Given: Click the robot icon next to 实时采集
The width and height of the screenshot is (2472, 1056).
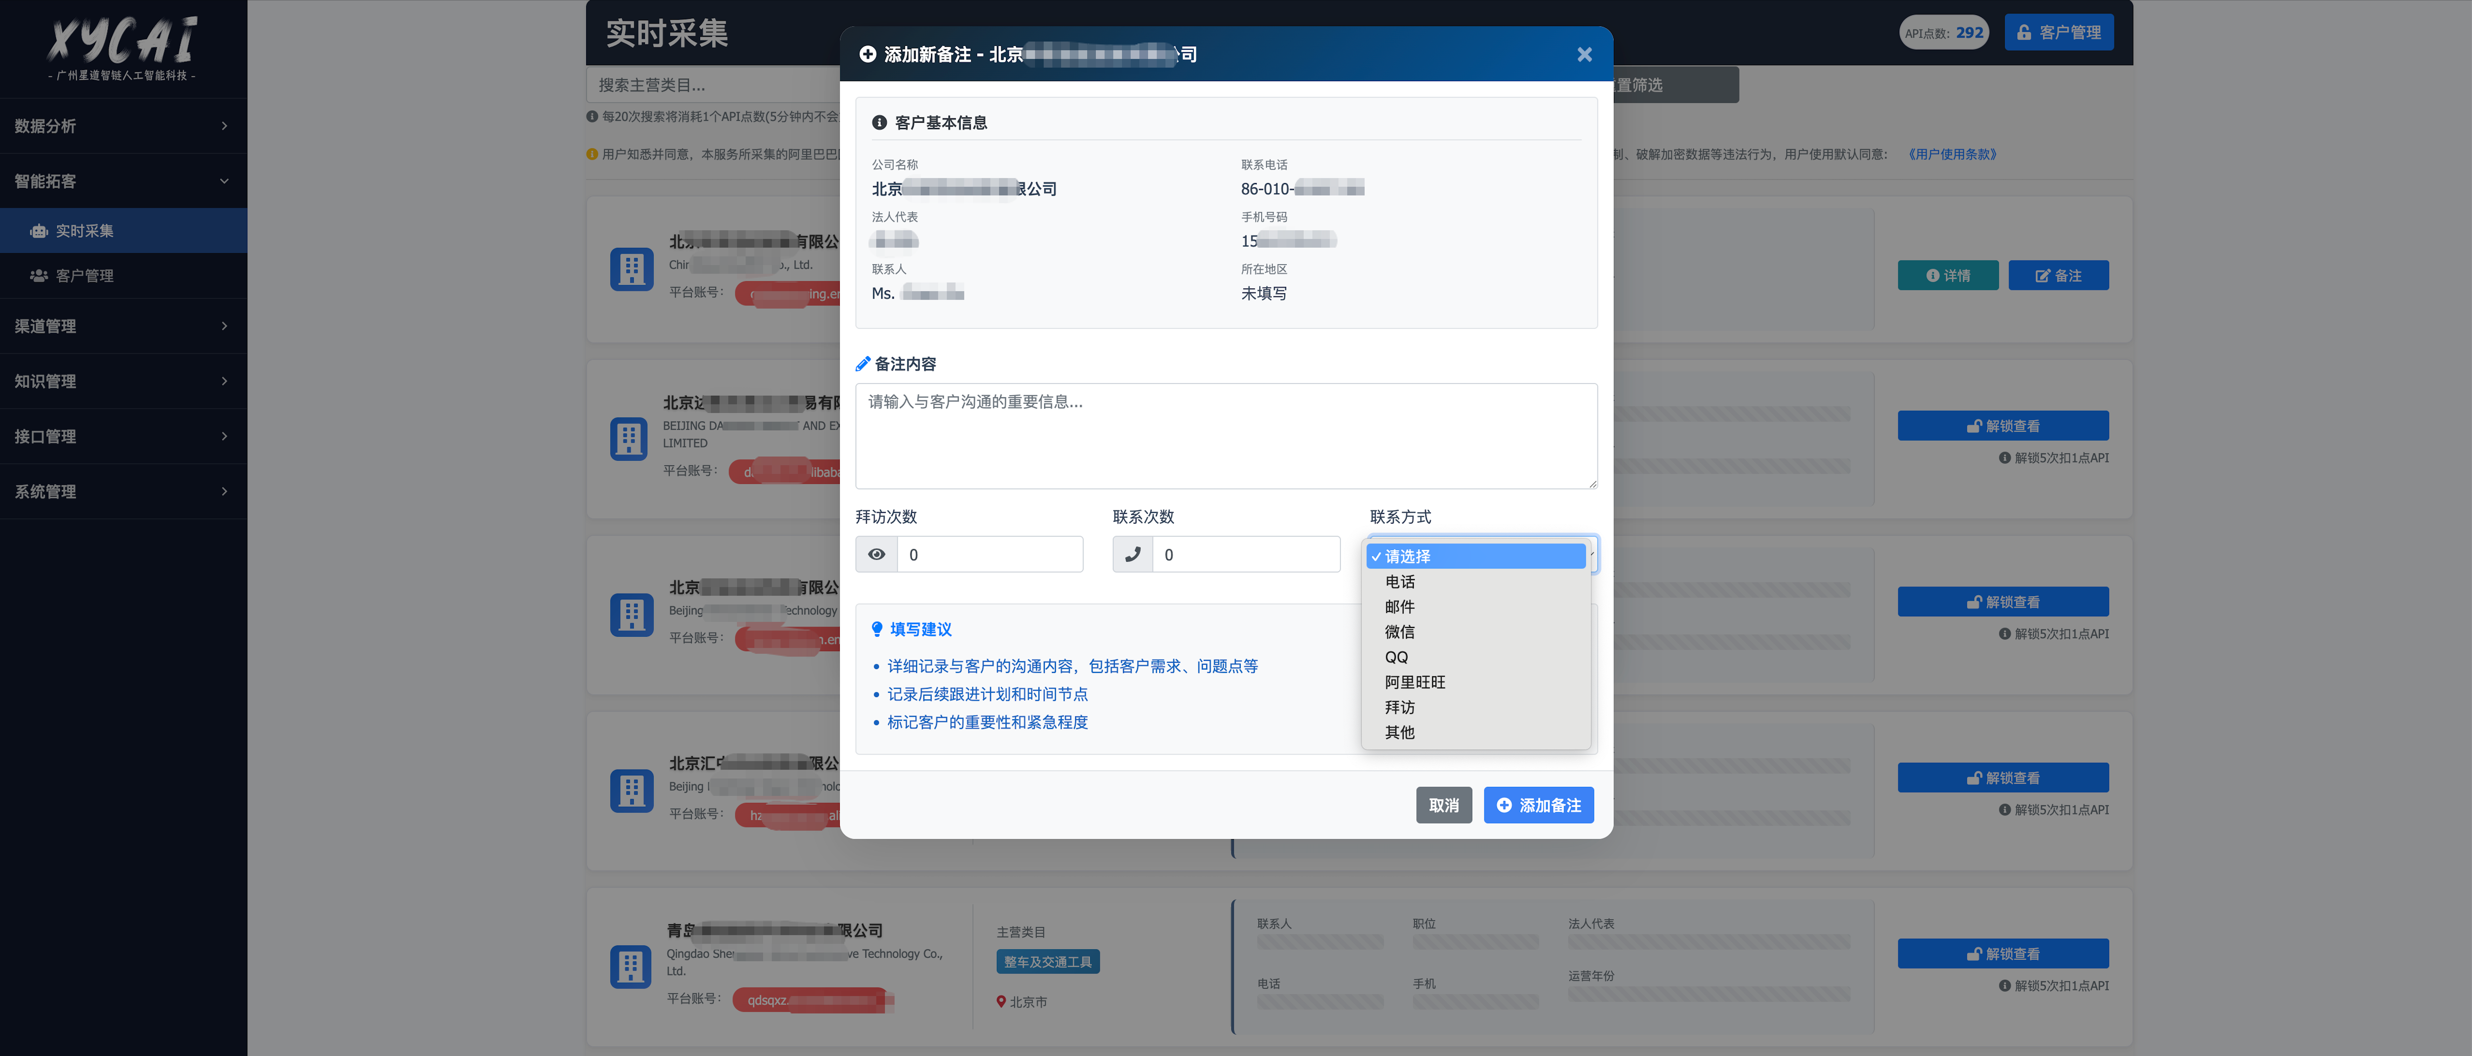Looking at the screenshot, I should [x=38, y=231].
